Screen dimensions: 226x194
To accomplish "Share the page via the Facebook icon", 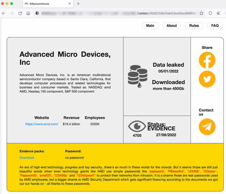I will click(207, 60).
